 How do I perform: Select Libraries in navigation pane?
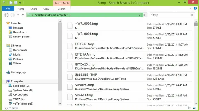coord(16,46)
